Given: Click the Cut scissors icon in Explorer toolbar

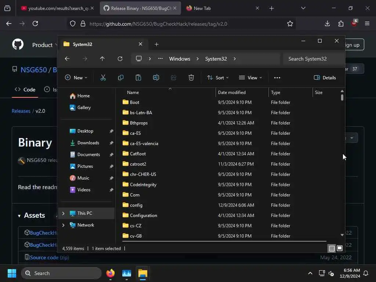Looking at the screenshot, I should tap(103, 77).
